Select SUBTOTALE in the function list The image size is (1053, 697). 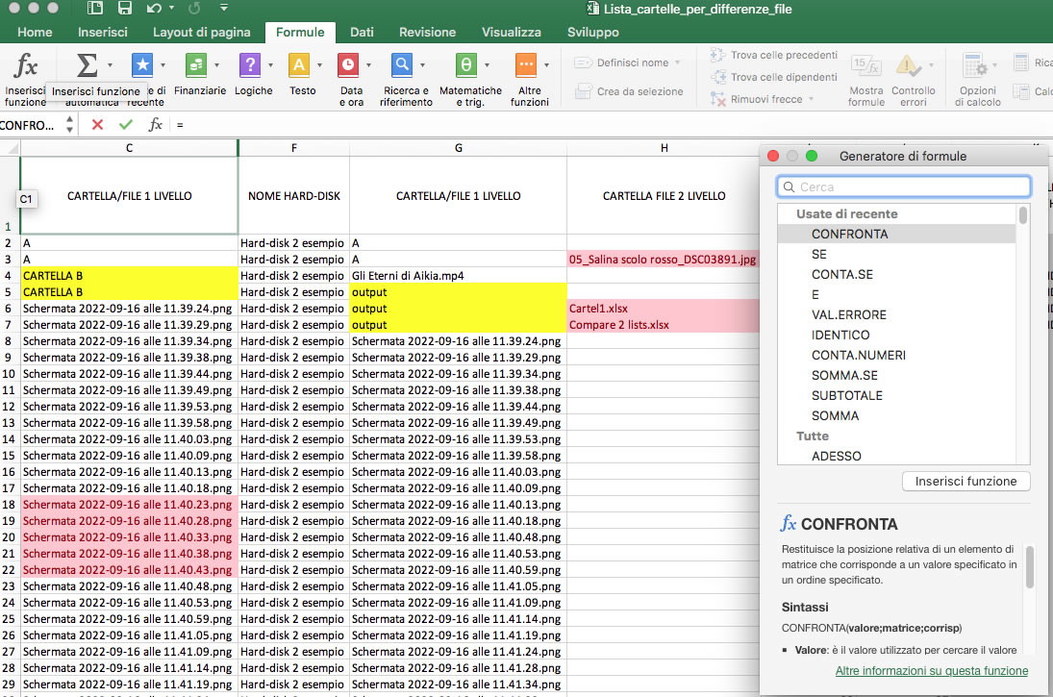click(896, 395)
